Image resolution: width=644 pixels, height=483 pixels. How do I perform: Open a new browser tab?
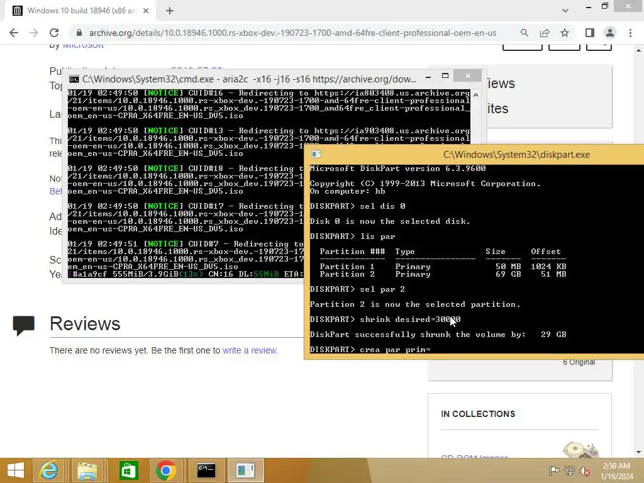(x=170, y=11)
